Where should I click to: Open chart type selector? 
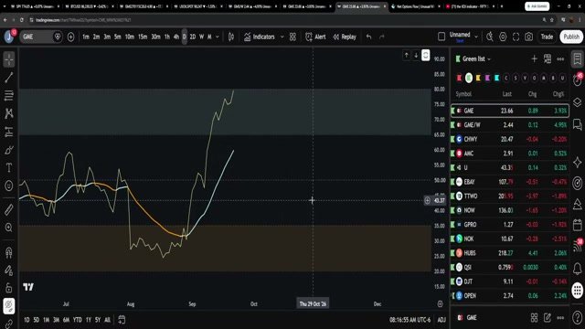point(231,37)
